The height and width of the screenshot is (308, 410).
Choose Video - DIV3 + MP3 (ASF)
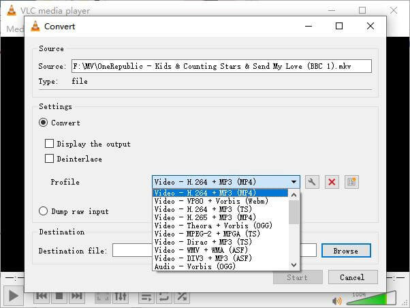[220, 258]
